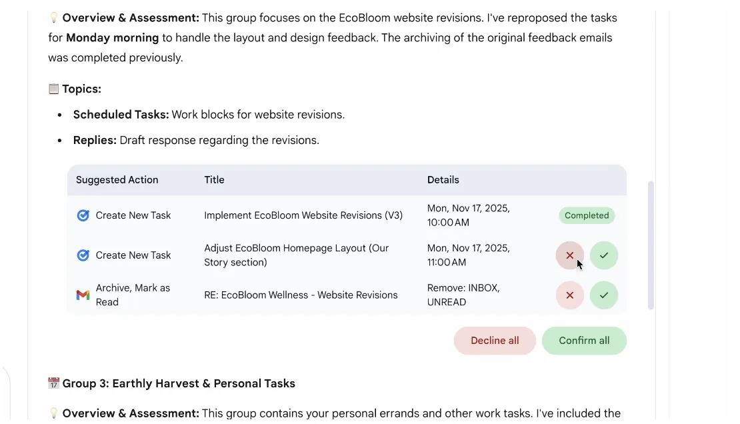Click the clipboard icon beside Topics

(54, 89)
